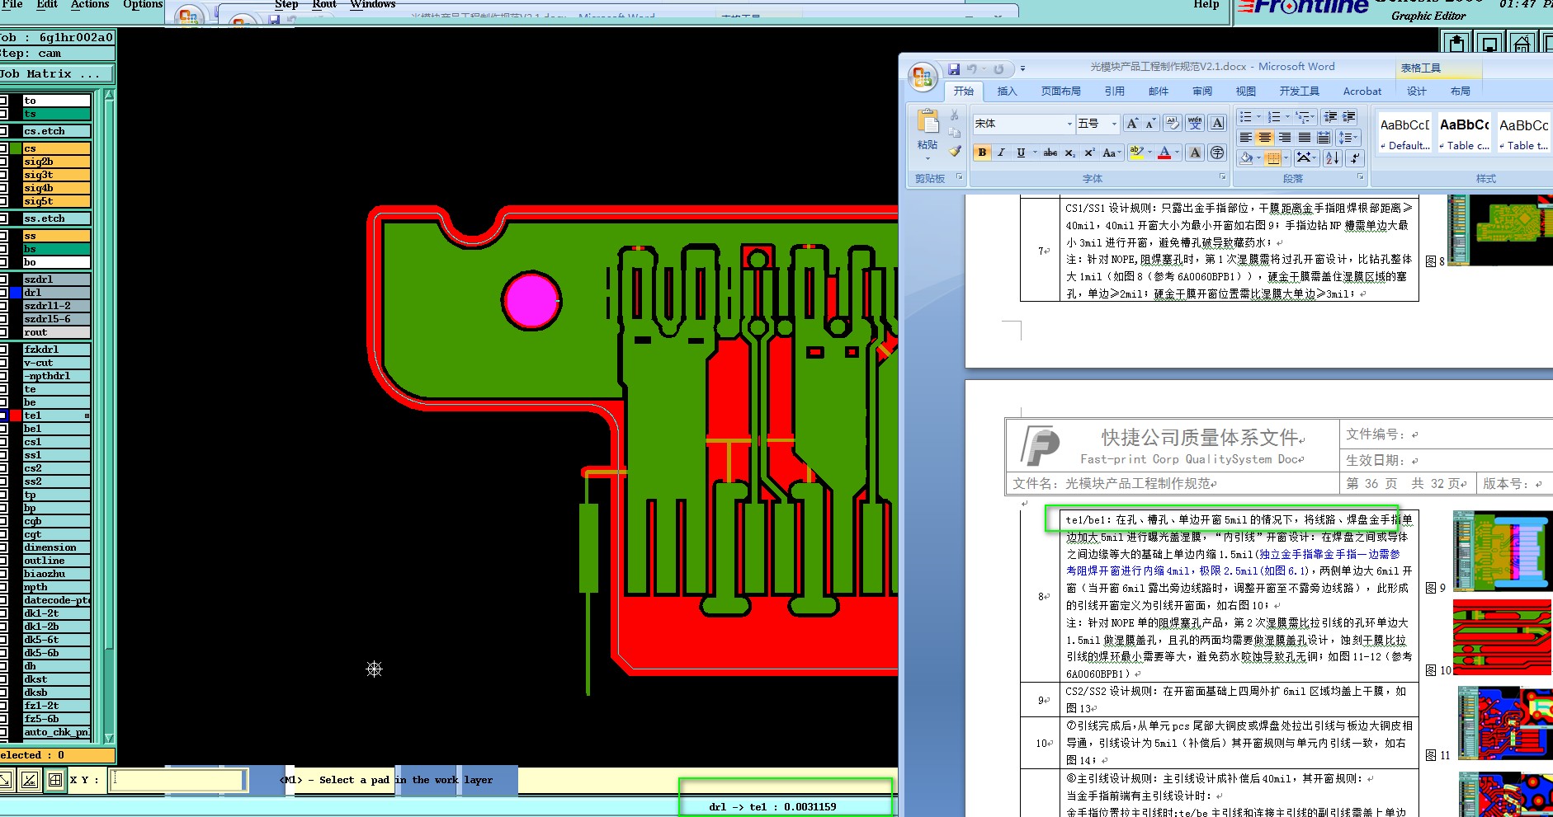Toggle checkbox for the 'to' layer
Image resolution: width=1553 pixels, height=817 pixels.
coord(4,101)
